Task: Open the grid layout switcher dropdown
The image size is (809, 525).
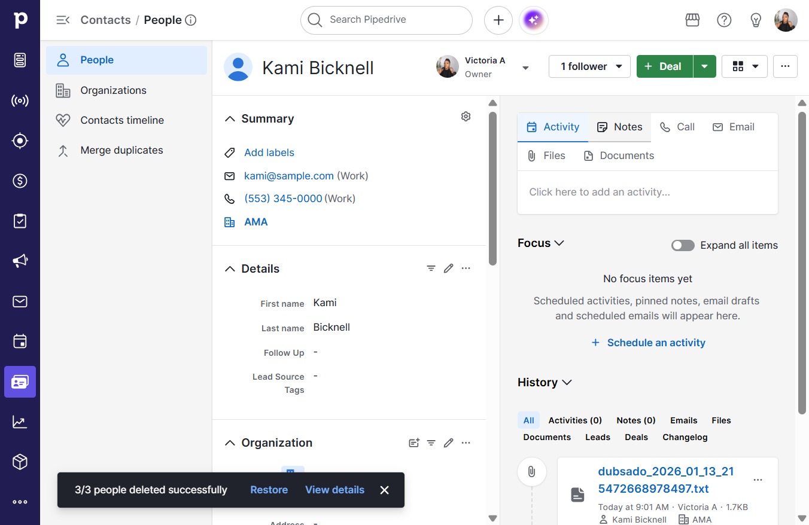Action: (744, 66)
